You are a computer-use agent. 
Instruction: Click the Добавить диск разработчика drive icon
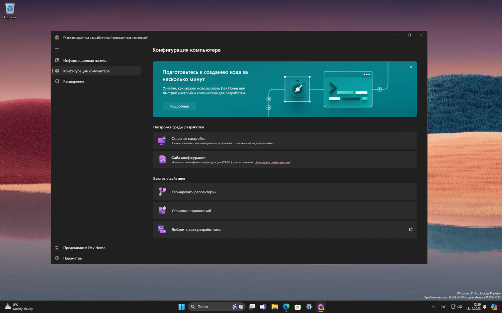click(162, 229)
